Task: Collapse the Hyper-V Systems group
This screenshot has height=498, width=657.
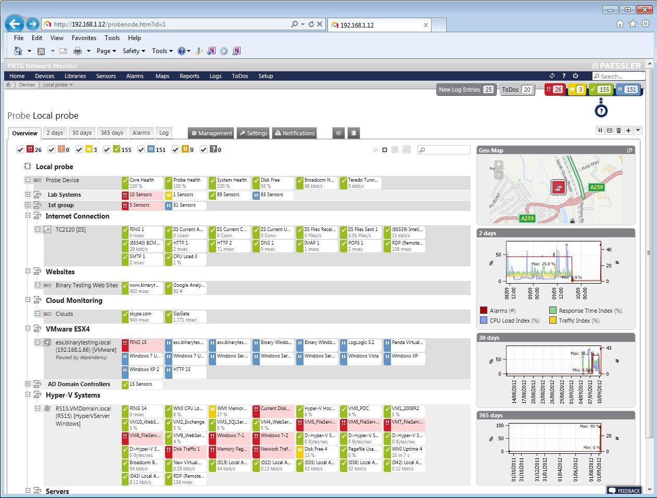Action: (x=28, y=394)
